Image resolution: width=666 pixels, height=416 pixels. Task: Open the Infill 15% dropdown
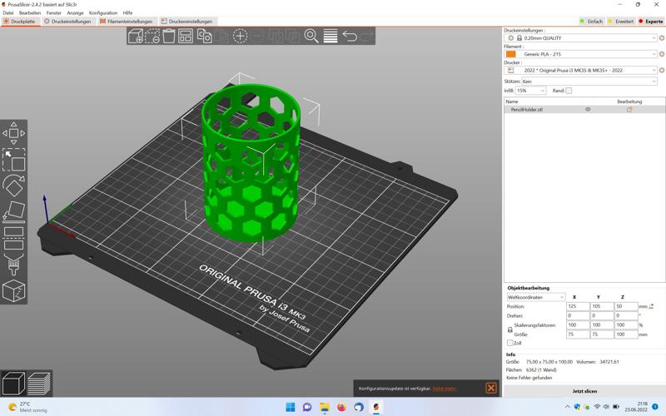pos(530,91)
